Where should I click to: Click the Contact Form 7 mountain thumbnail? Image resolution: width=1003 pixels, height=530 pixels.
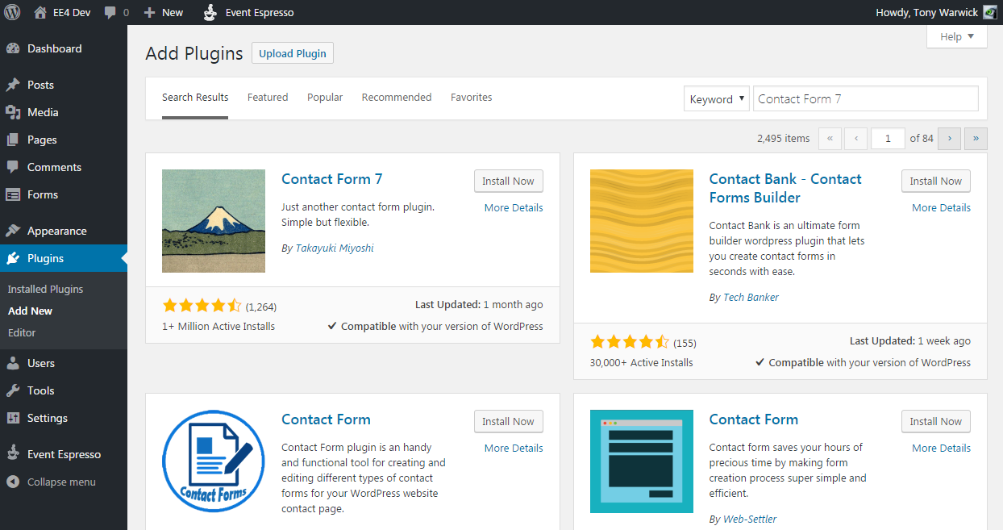[214, 221]
